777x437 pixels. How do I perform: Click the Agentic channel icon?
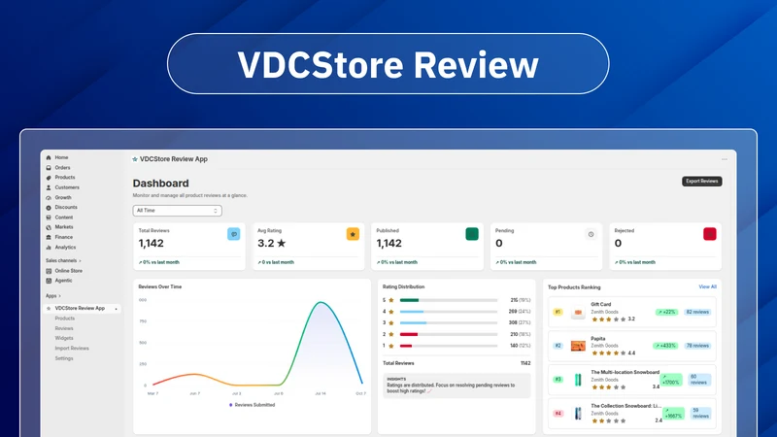[x=49, y=281]
